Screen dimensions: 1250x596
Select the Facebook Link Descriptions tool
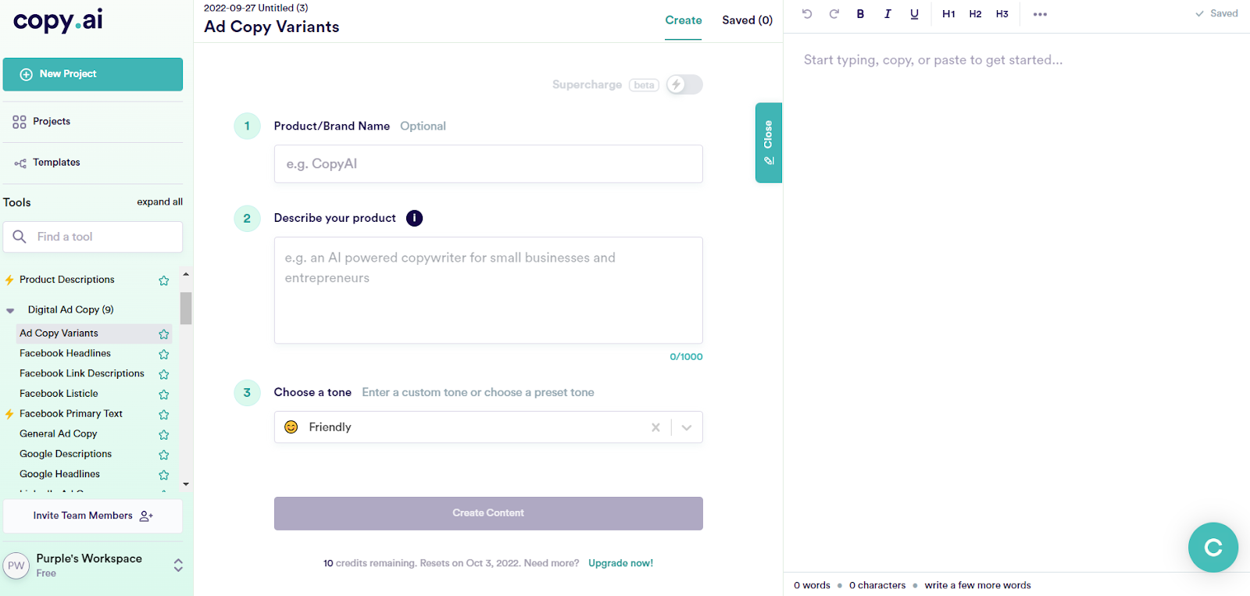pos(82,373)
